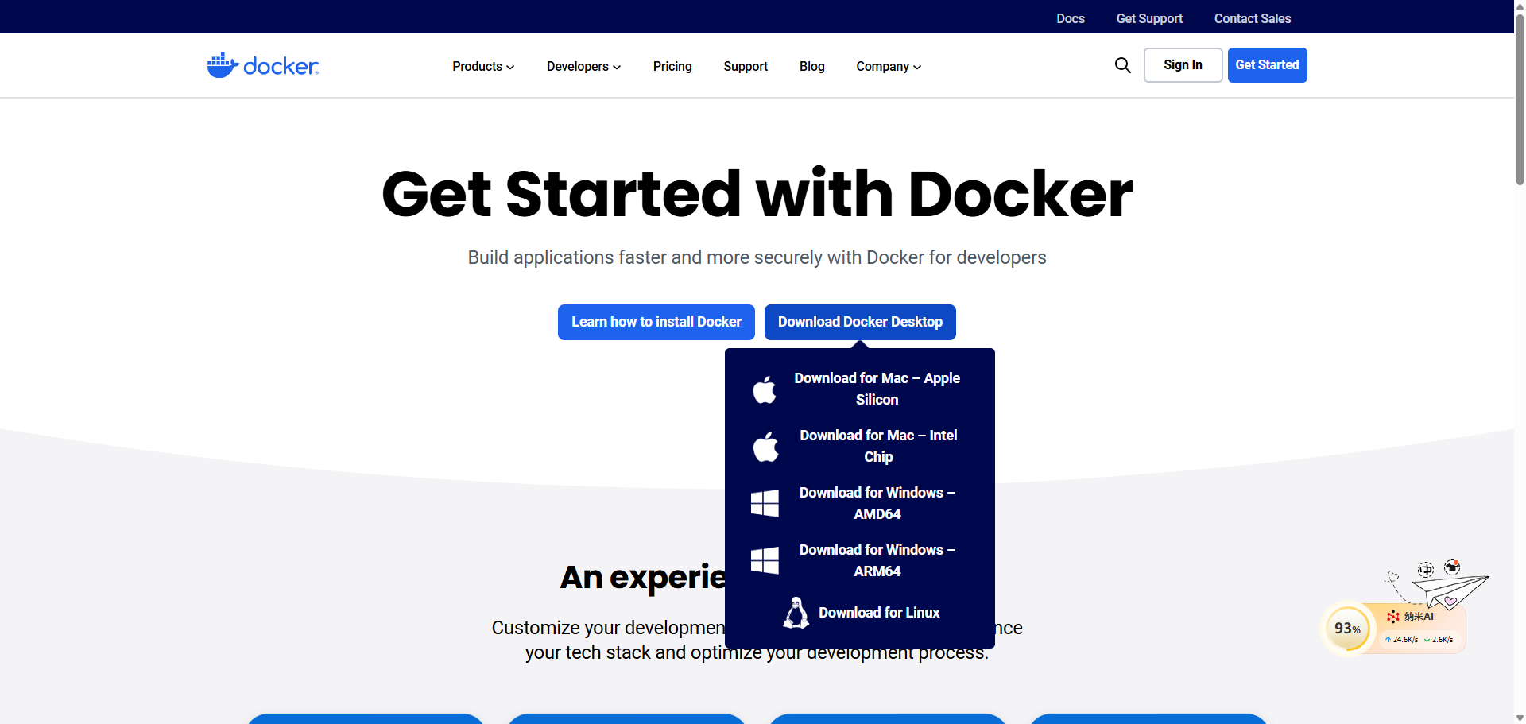The width and height of the screenshot is (1526, 724).
Task: Click the t-shirt skin icon with red dot
Action: 1452,567
